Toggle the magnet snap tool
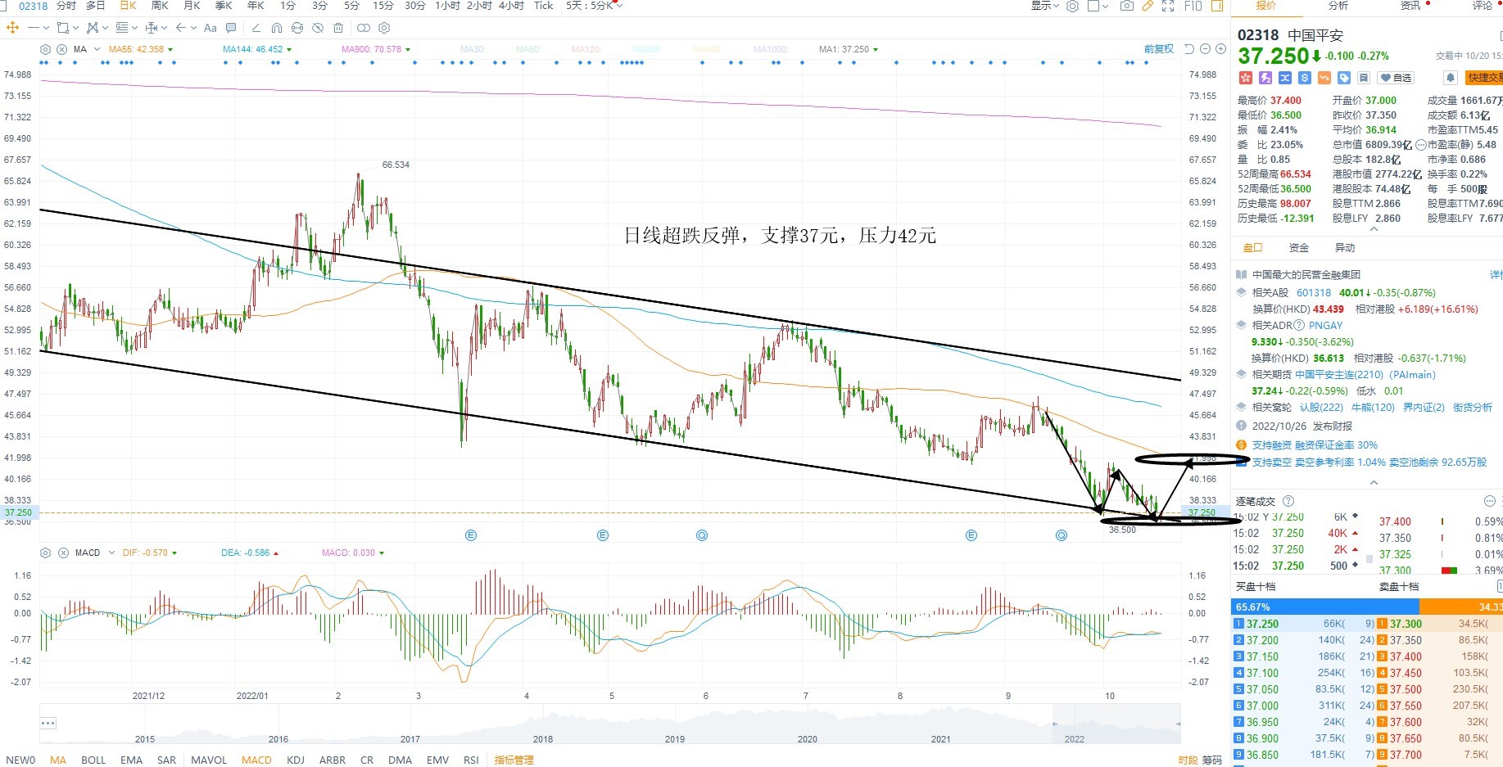This screenshot has width=1503, height=767. [x=276, y=28]
